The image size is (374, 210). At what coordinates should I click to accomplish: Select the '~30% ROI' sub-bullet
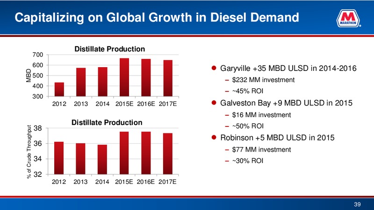click(248, 161)
